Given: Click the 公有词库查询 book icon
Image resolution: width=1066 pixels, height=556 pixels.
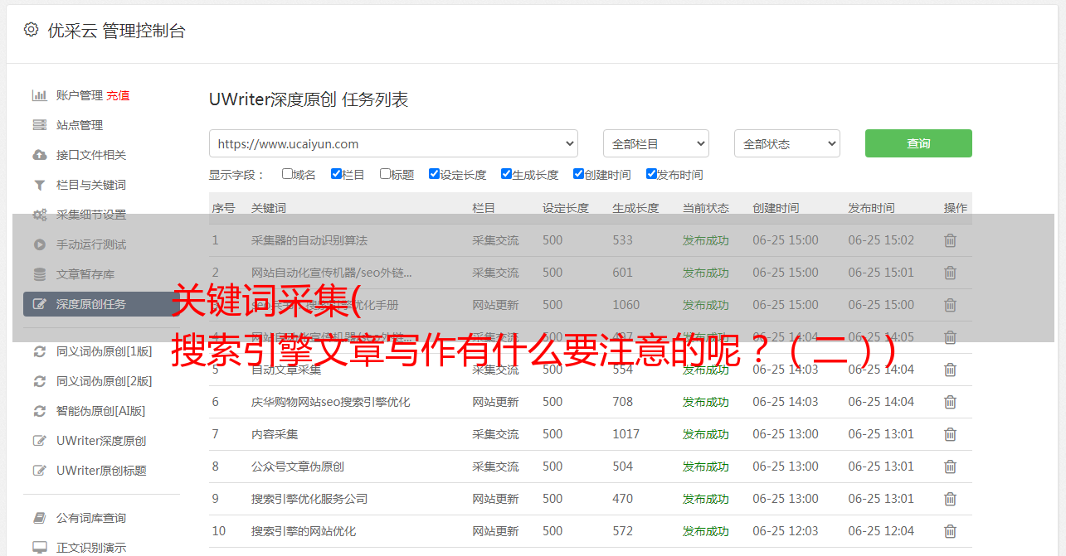Looking at the screenshot, I should click(x=39, y=518).
